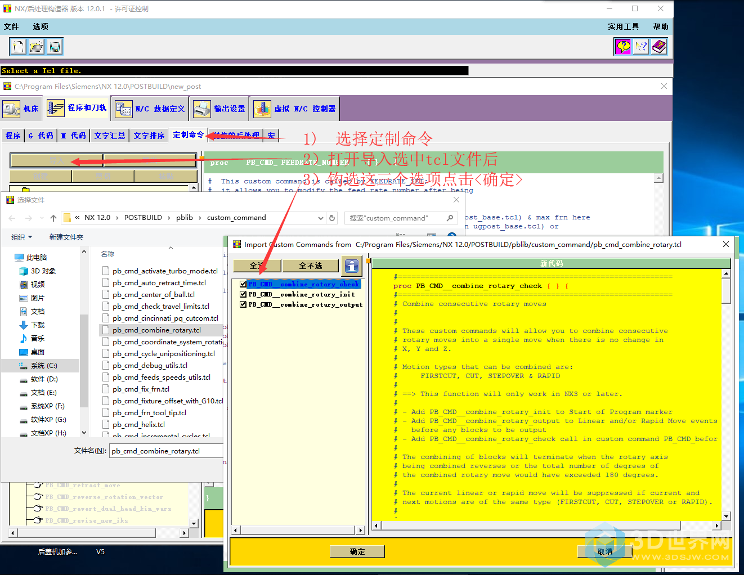Click the context-sensitive help icon
This screenshot has height=575, width=744.
click(x=641, y=47)
